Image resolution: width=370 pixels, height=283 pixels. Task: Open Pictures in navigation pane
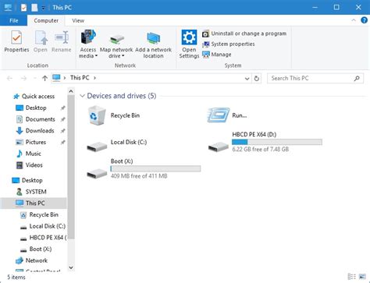click(x=31, y=142)
